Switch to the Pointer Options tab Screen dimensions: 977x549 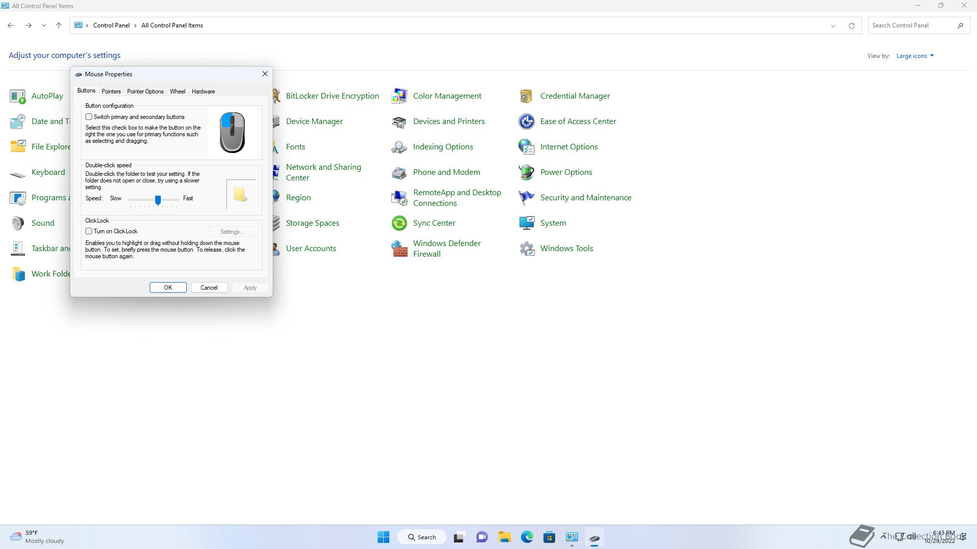145,91
